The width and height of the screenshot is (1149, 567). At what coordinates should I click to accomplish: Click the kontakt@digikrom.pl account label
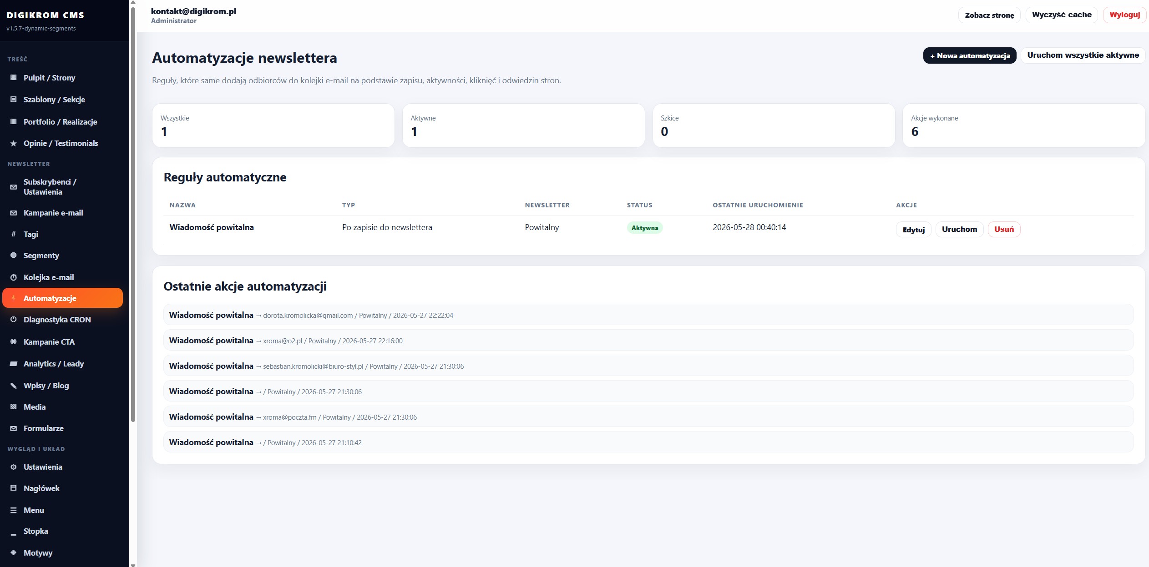(x=193, y=11)
